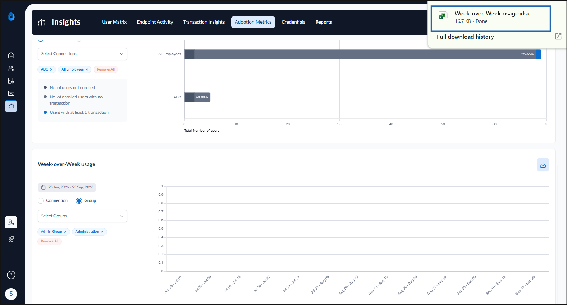Open the device connectivity sidebar icon

(11, 81)
